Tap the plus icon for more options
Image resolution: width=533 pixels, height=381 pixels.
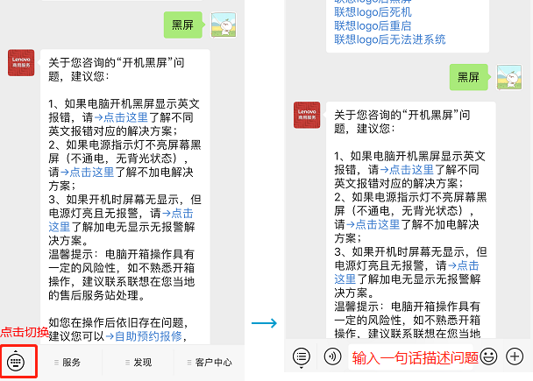pos(515,356)
